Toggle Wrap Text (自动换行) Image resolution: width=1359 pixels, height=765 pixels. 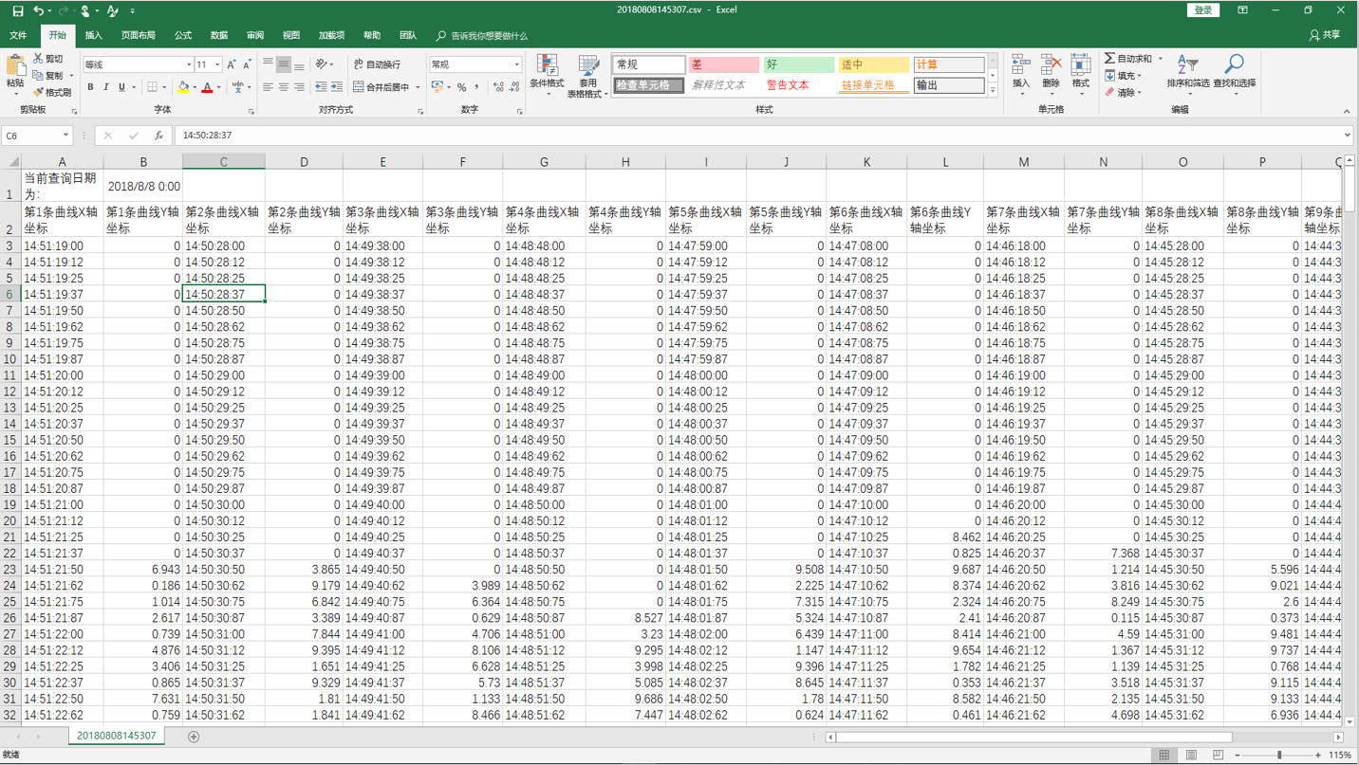coord(377,64)
